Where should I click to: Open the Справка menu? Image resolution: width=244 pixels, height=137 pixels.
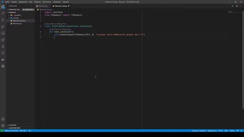click(x=66, y=2)
